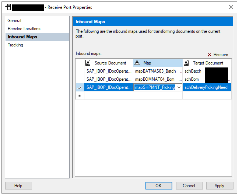Confirm with the OK button
Image resolution: width=239 pixels, height=195 pixels.
tap(159, 185)
